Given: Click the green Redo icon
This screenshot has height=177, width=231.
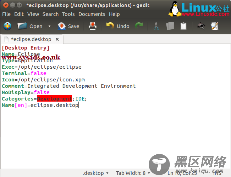Looking at the screenshot, I should [x=139, y=25].
